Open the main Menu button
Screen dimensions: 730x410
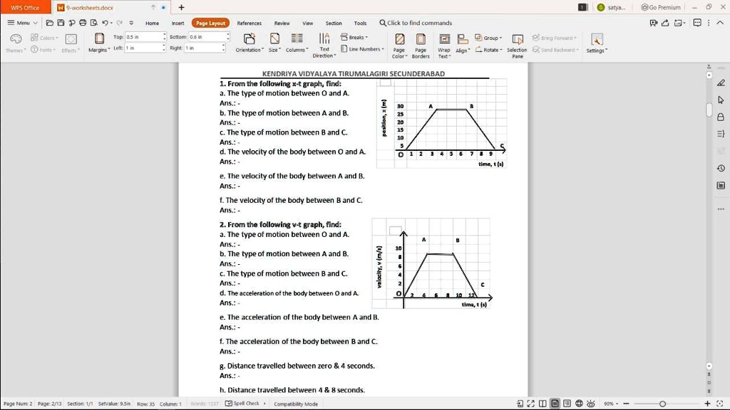click(x=22, y=23)
